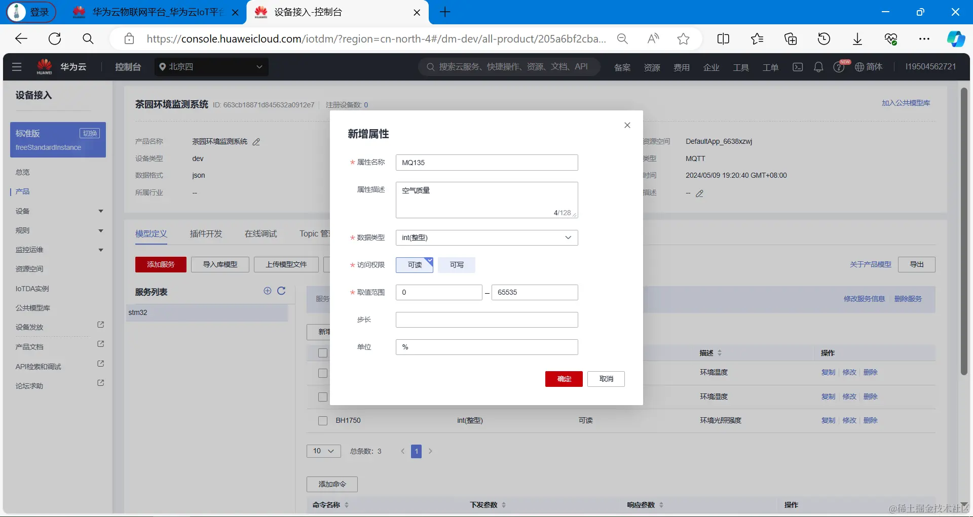Image resolution: width=973 pixels, height=517 pixels.
Task: Open 关于产品模型 link
Action: (x=871, y=264)
